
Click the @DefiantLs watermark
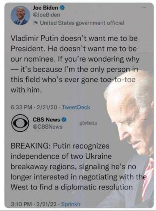point(88,124)
